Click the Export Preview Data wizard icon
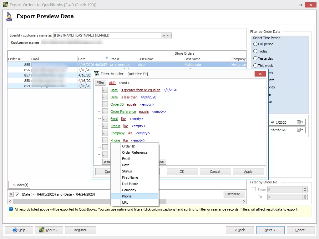This screenshot has height=239, width=319. [x=9, y=16]
